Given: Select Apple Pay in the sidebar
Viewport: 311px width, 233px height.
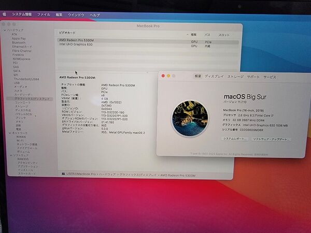Looking at the screenshot, I should coord(19,38).
